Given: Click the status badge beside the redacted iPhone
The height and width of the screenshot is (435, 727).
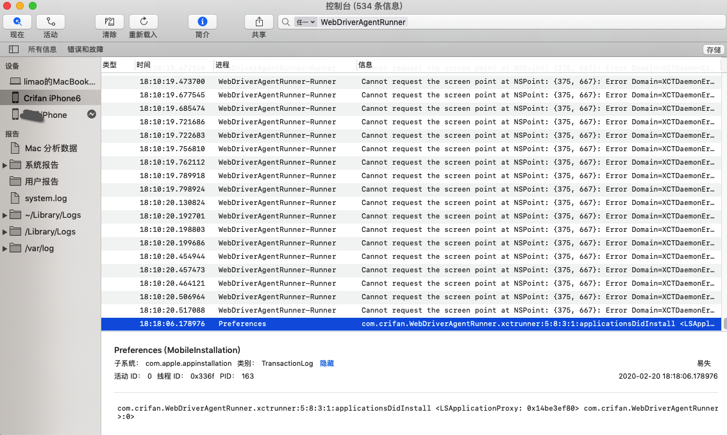Looking at the screenshot, I should pyautogui.click(x=92, y=114).
